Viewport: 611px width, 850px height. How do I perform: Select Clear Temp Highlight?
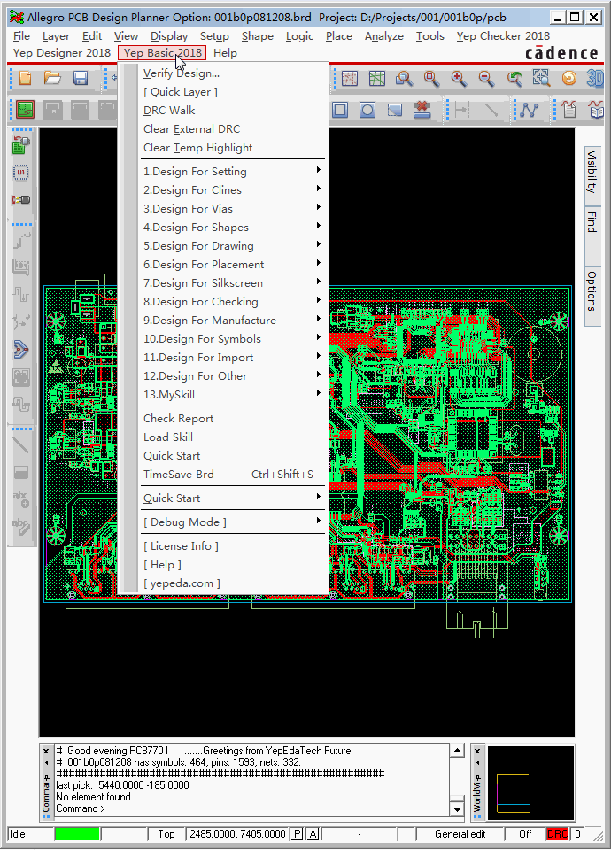click(x=232, y=148)
